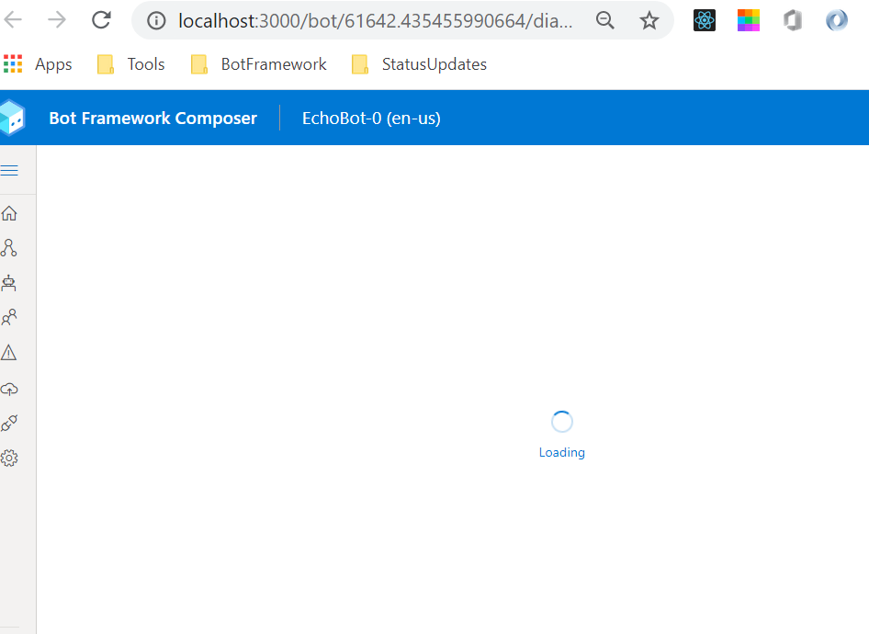Click the browser back arrow
The width and height of the screenshot is (869, 634).
13,20
